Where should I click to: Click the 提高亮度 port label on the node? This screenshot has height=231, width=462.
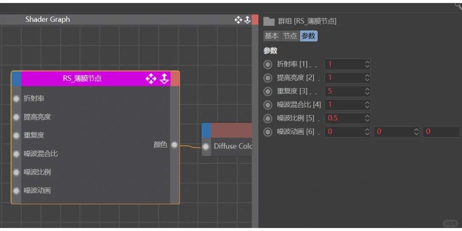point(37,117)
